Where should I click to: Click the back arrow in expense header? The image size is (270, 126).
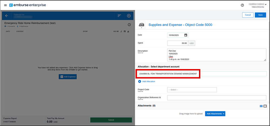click(7, 16)
